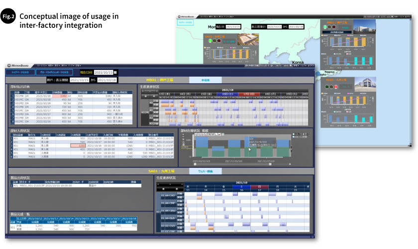
Task: Click the red signal light on SA01 map card
Action: [219, 41]
